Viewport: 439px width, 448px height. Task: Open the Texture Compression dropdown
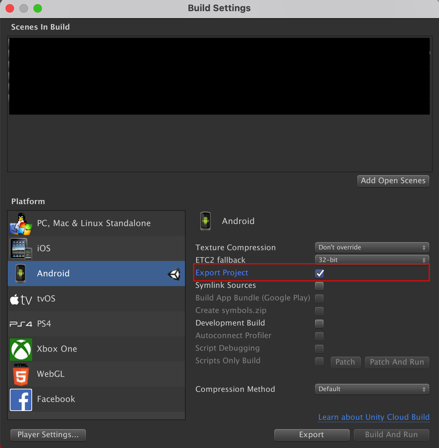click(372, 247)
